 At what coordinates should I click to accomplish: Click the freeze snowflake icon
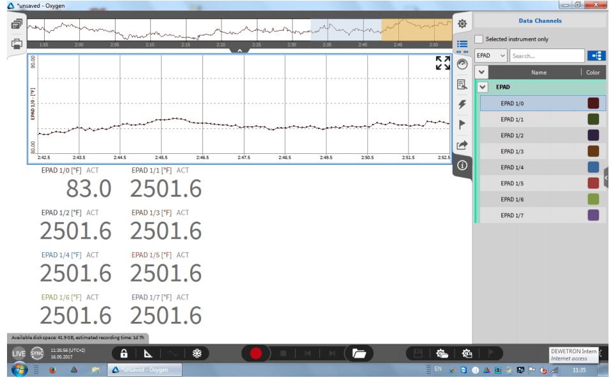coord(197,353)
